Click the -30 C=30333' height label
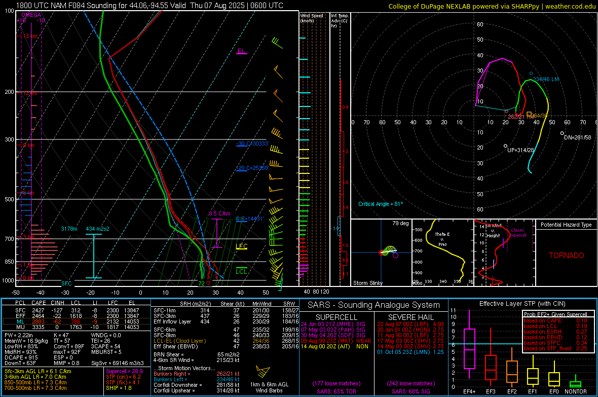Viewport: 598px width, 397px height. [252, 143]
